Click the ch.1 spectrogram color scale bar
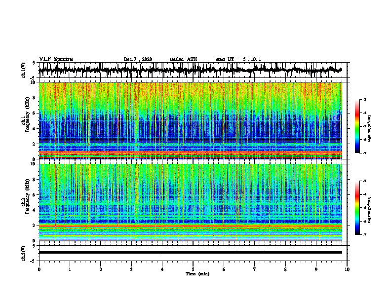Image resolution: width=391 pixels, height=302 pixels. (x=357, y=126)
